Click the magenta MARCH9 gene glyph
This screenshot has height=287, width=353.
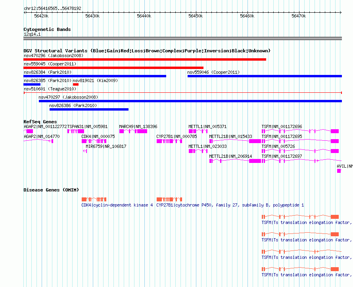[133, 131]
